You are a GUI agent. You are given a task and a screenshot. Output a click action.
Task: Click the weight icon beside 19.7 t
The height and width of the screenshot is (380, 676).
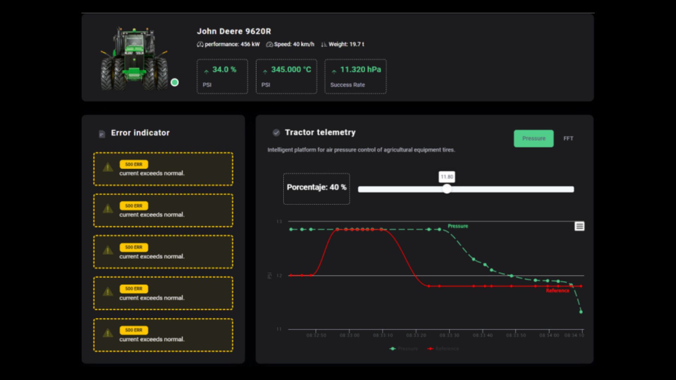pos(324,45)
